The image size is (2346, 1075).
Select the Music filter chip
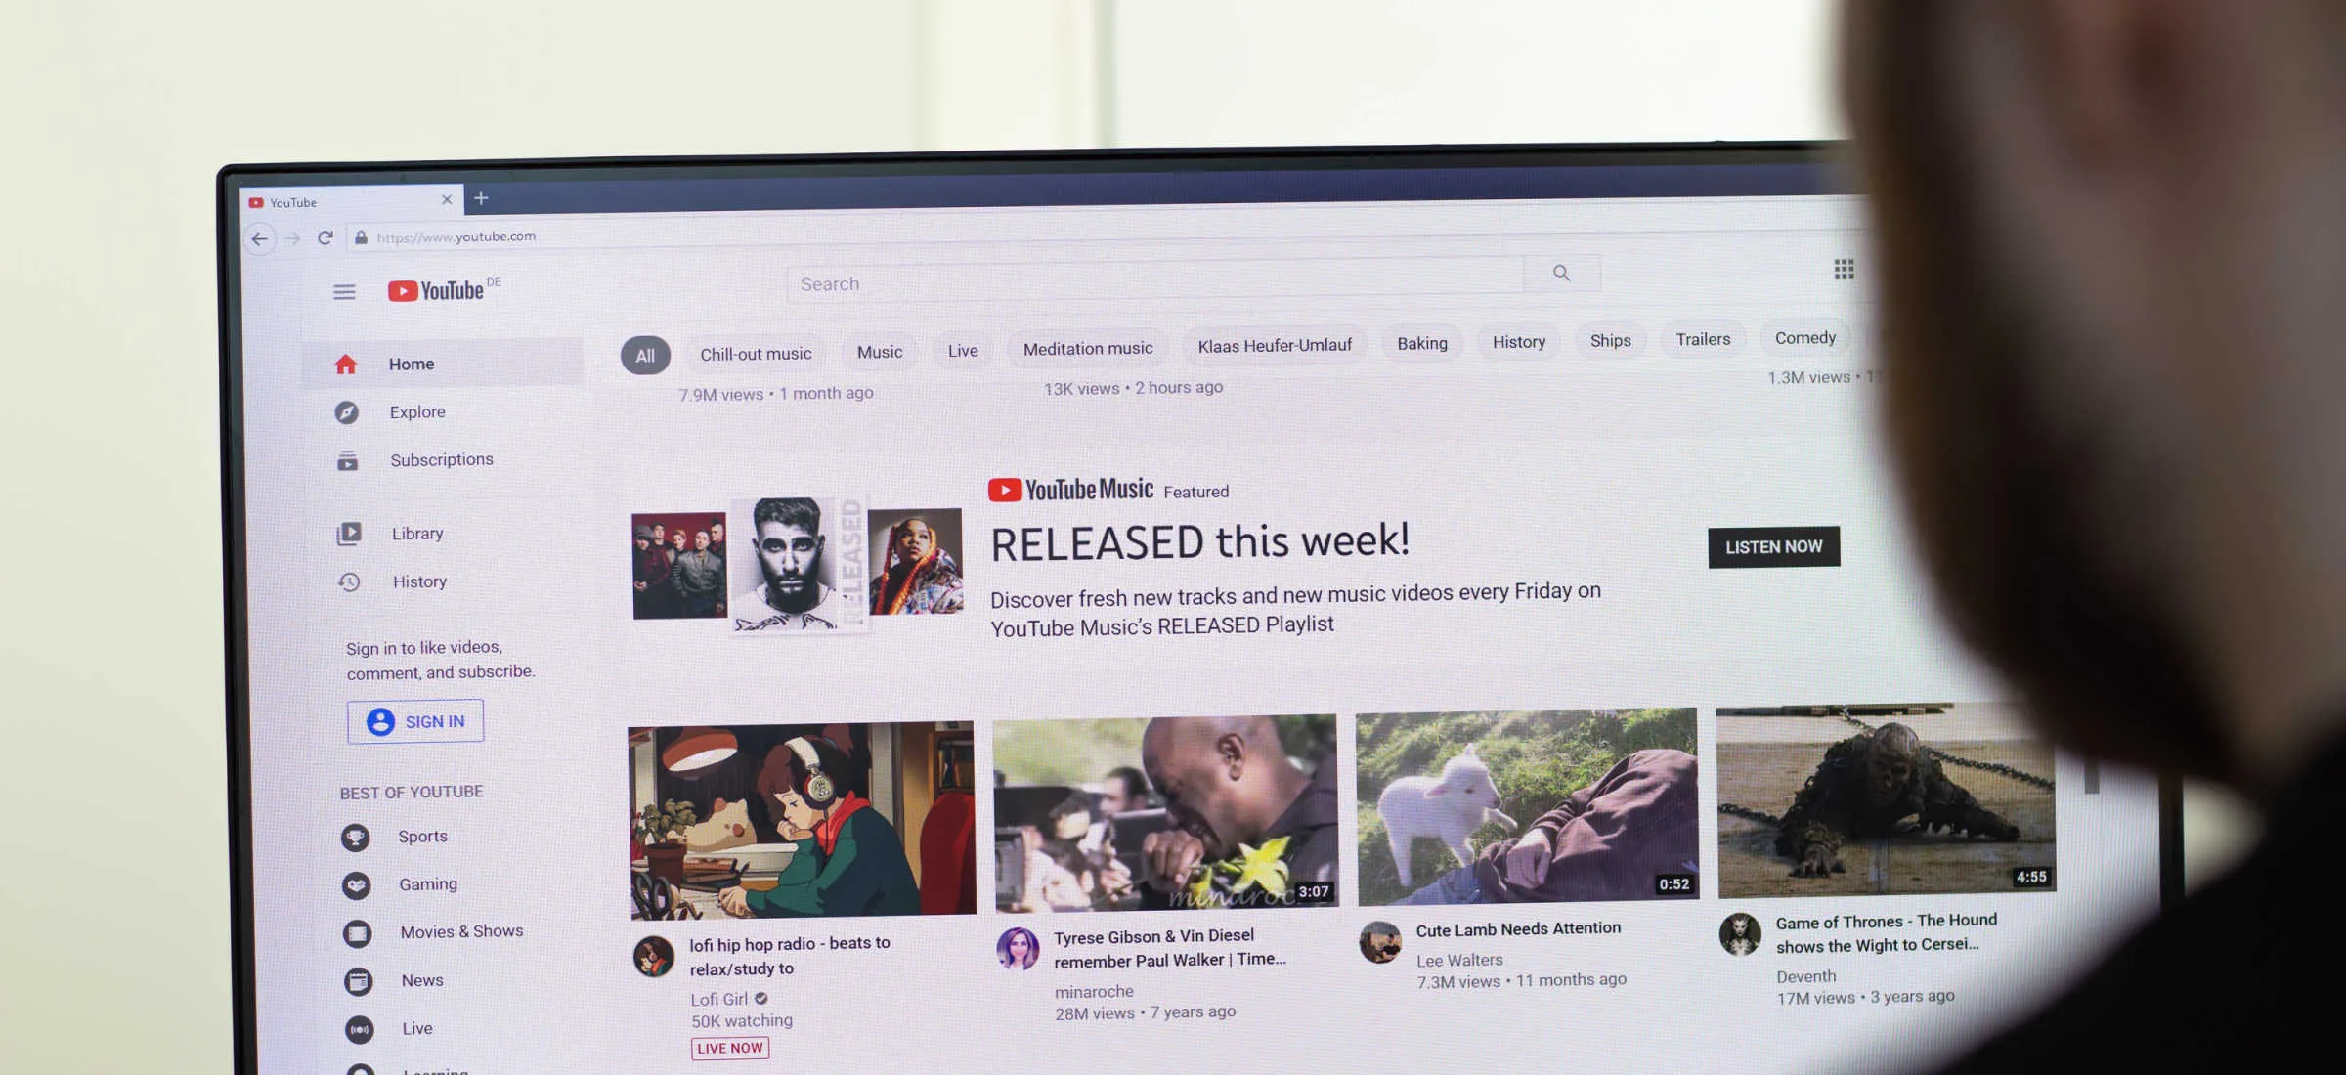(x=880, y=352)
